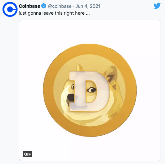Open the Jun 4, 2021 timestamp
Viewport: 165px width, 164px height.
(88, 6)
